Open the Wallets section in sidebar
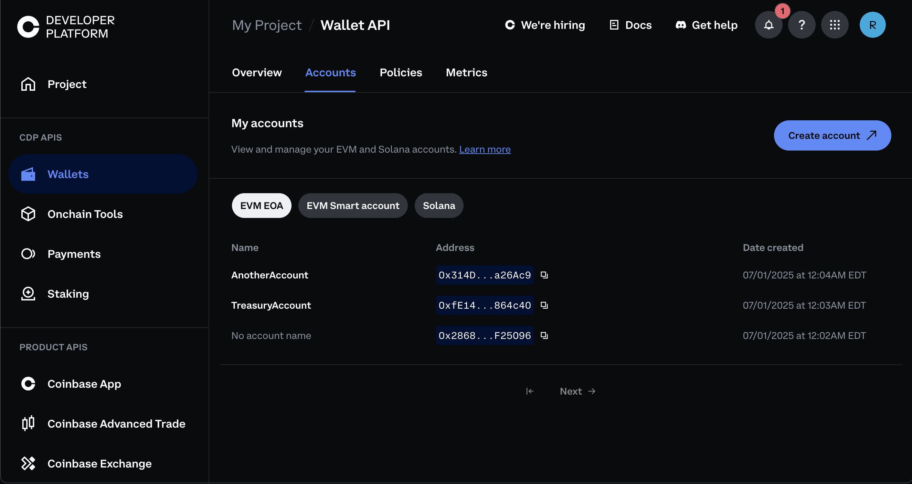 click(x=68, y=174)
